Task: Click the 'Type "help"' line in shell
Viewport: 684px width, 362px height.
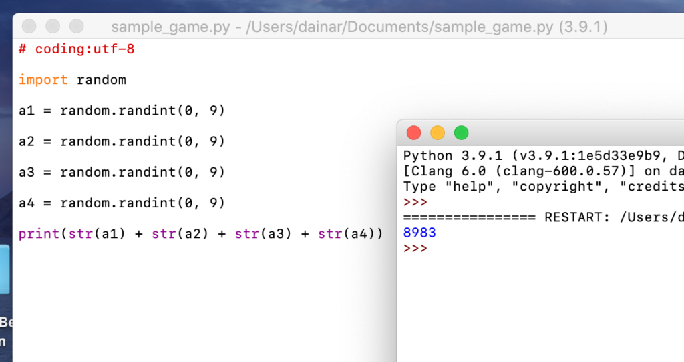Action: pos(544,187)
